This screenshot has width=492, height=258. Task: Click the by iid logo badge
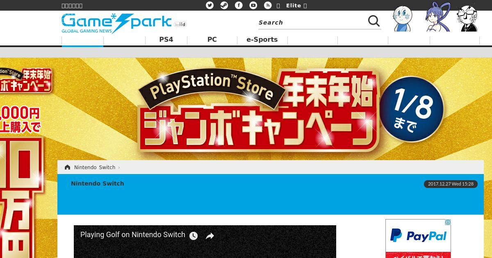point(180,25)
